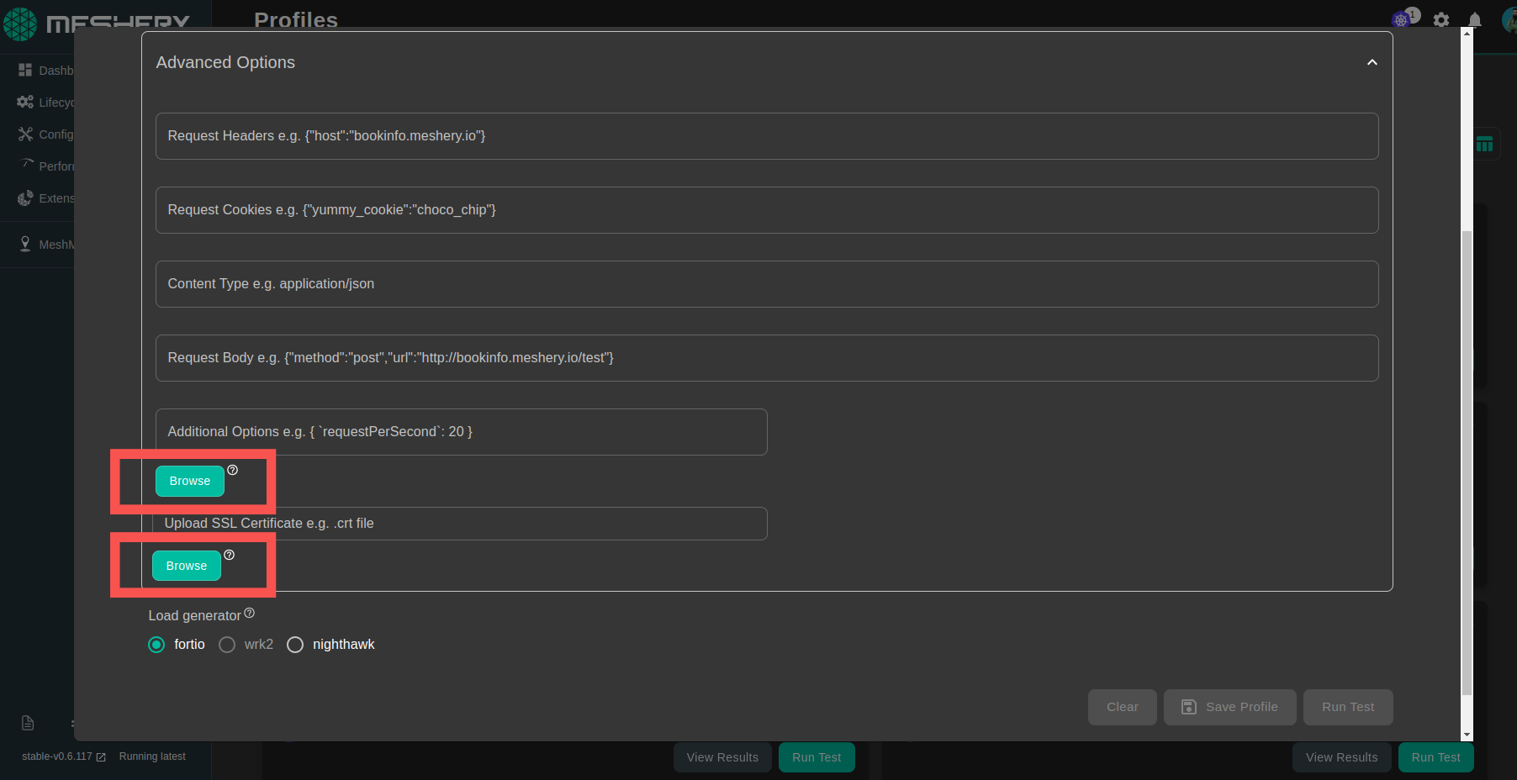Select the nighthawk load generator
Viewport: 1517px width, 780px height.
[x=295, y=645]
